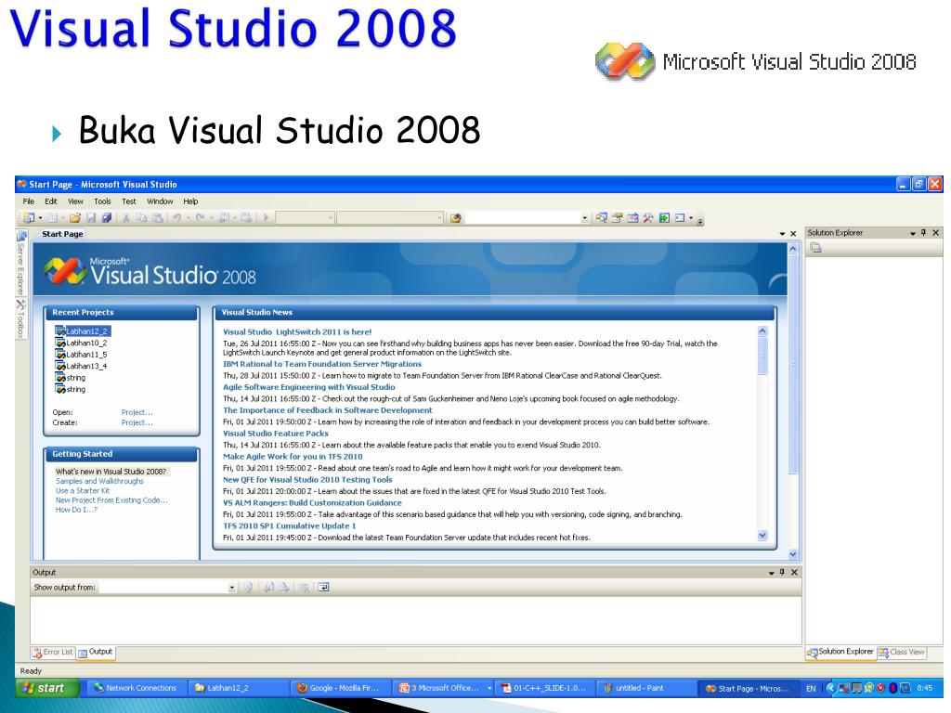The width and height of the screenshot is (951, 713).
Task: Click the Paste toolbar icon
Action: [157, 217]
